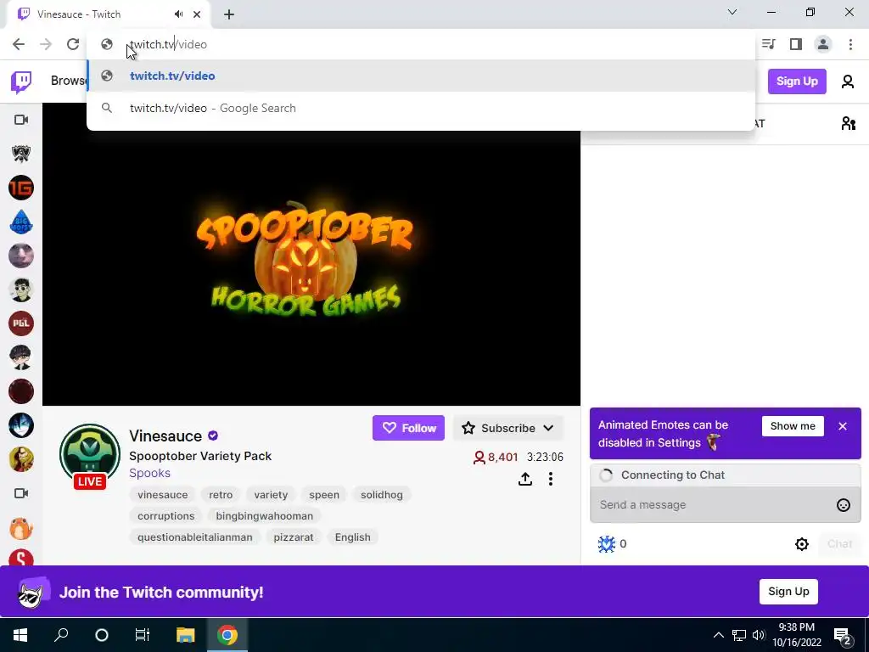Show hidden system tray icons
The height and width of the screenshot is (652, 869).
[718, 635]
